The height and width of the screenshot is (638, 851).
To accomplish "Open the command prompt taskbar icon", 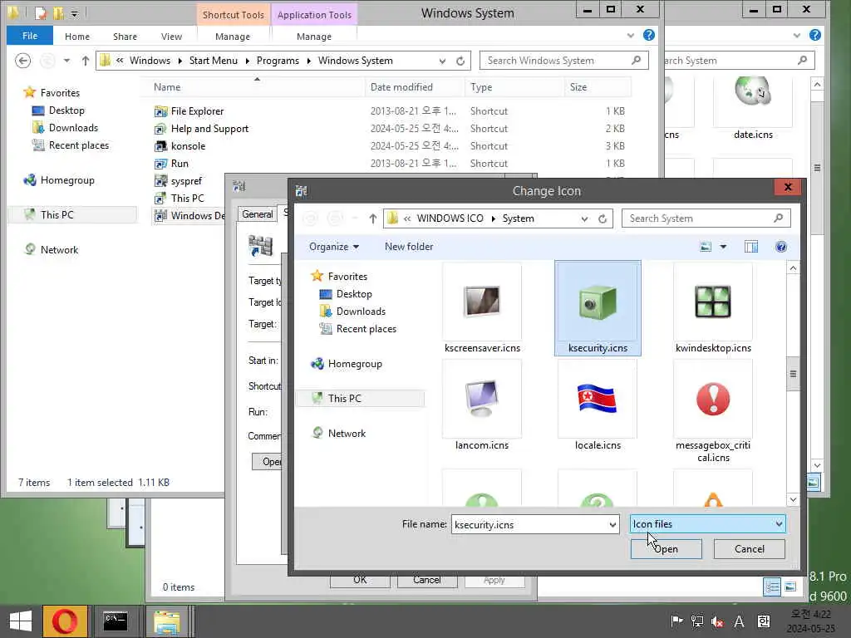I will click(115, 621).
